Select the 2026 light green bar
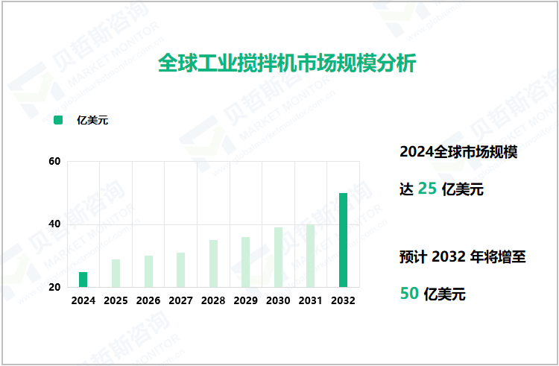The width and height of the screenshot is (559, 366). [148, 271]
